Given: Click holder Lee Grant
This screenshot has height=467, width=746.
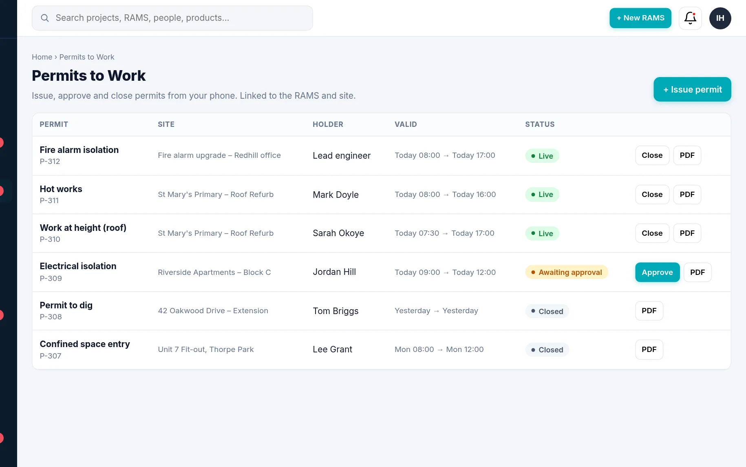Looking at the screenshot, I should [333, 350].
